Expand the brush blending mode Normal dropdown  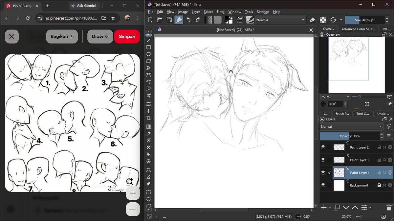click(281, 20)
